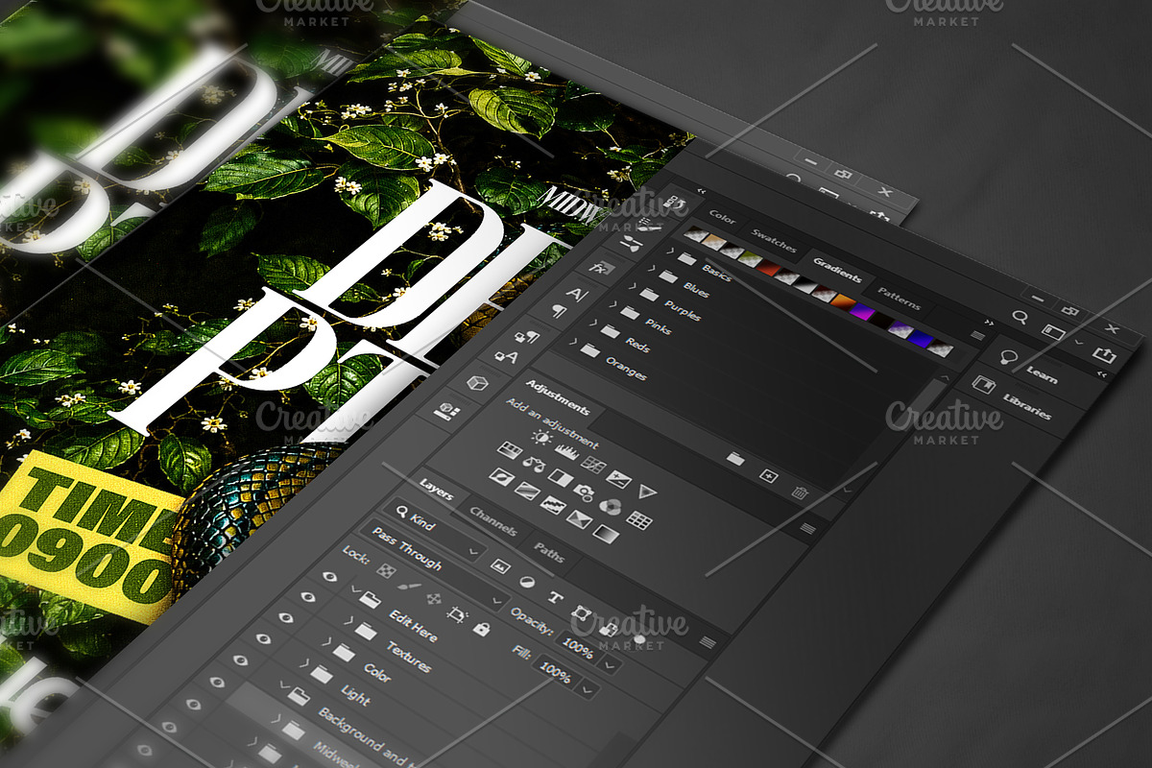This screenshot has width=1152, height=768.
Task: Open the Character panel icon
Action: [x=577, y=295]
